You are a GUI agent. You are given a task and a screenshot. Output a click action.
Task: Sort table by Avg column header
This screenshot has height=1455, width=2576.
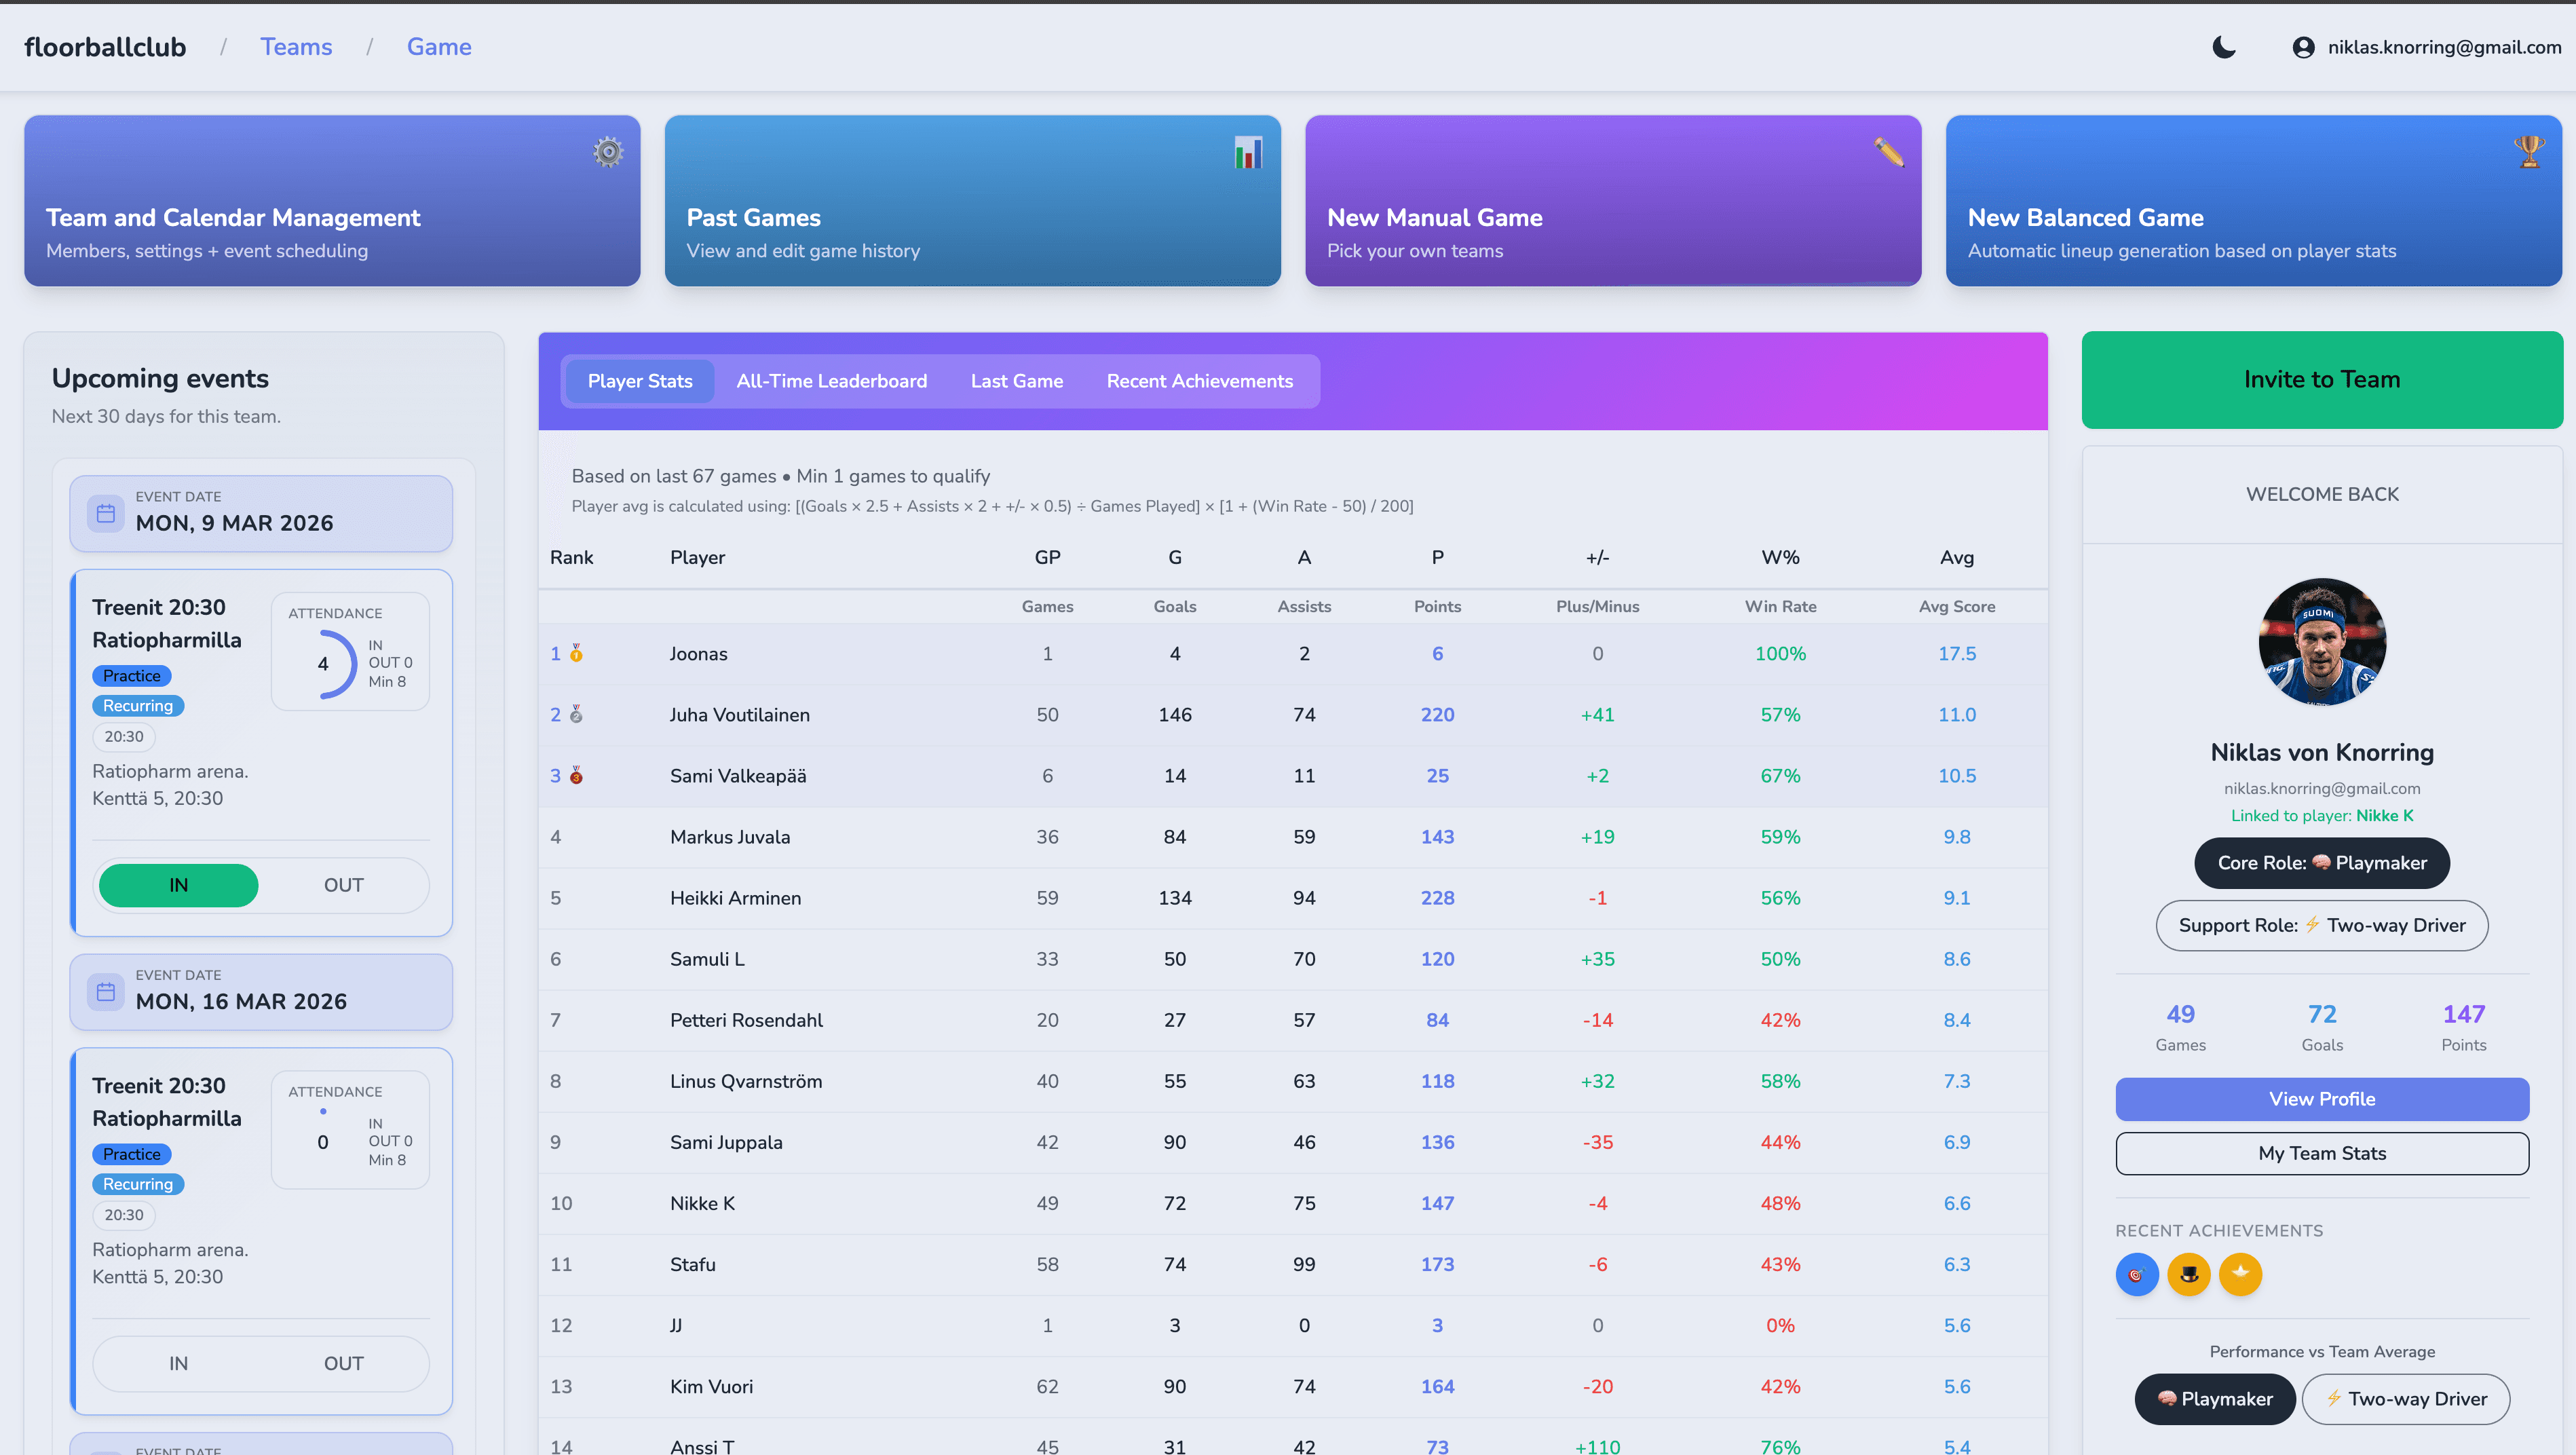pos(1956,558)
